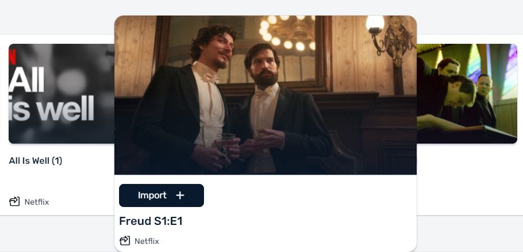Open the church scene thumbnail on right
The width and height of the screenshot is (523, 252).
point(466,93)
